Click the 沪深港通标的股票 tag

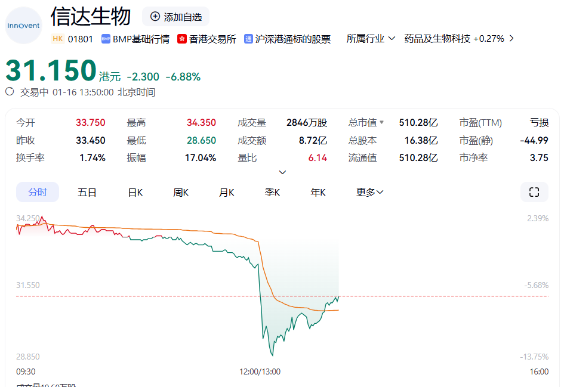tap(292, 39)
